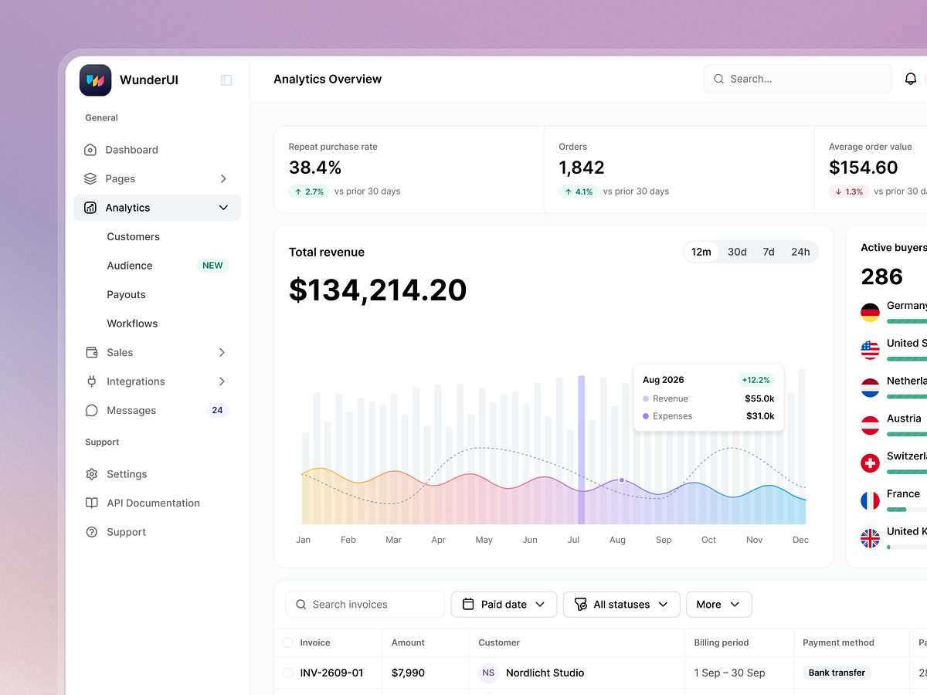Go to Payouts in sidebar
This screenshot has width=927, height=695.
127,294
